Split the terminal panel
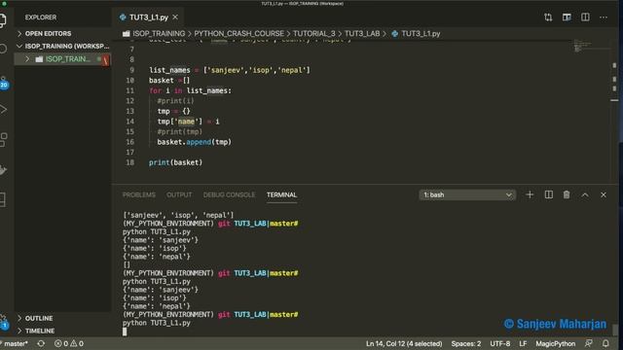The image size is (623, 350). coord(548,194)
